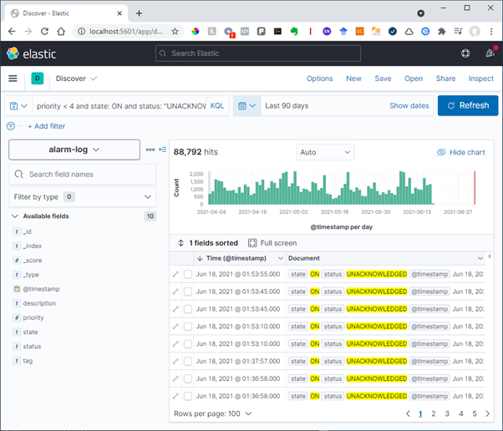The height and width of the screenshot is (431, 503).
Task: Click the help menu icon in header
Action: point(465,53)
